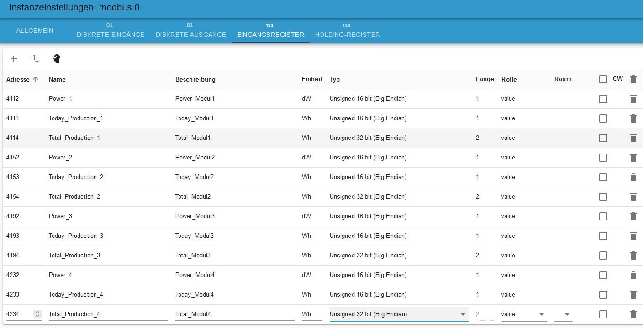This screenshot has height=328, width=643.
Task: Enable CW checkbox for Today_Production_1
Action: 603,118
